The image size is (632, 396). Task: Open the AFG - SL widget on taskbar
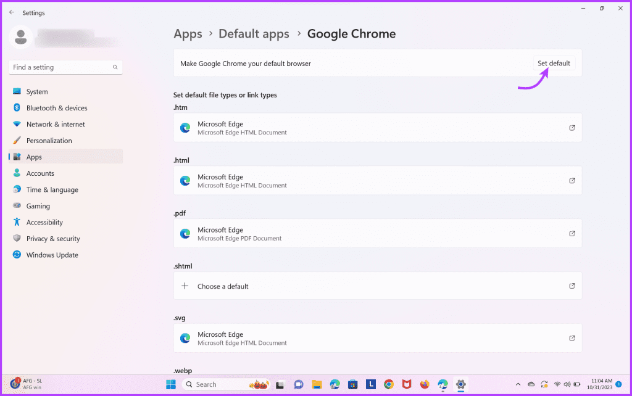[27, 384]
